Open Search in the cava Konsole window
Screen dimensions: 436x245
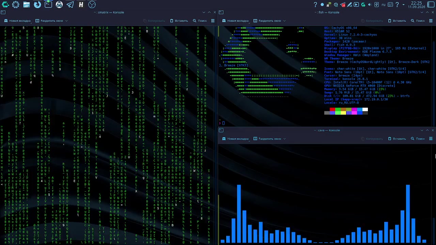click(418, 139)
